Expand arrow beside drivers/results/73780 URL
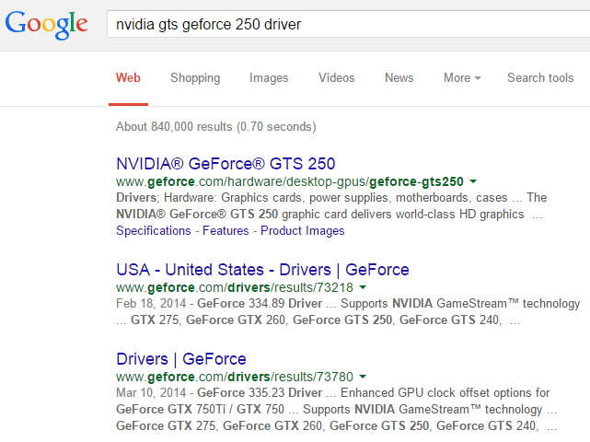 (363, 377)
